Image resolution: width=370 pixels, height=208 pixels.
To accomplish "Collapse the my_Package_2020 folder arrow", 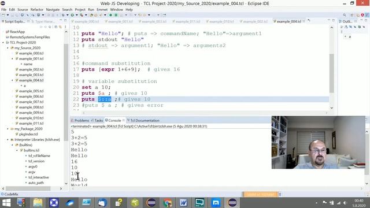I will click(x=8, y=129).
